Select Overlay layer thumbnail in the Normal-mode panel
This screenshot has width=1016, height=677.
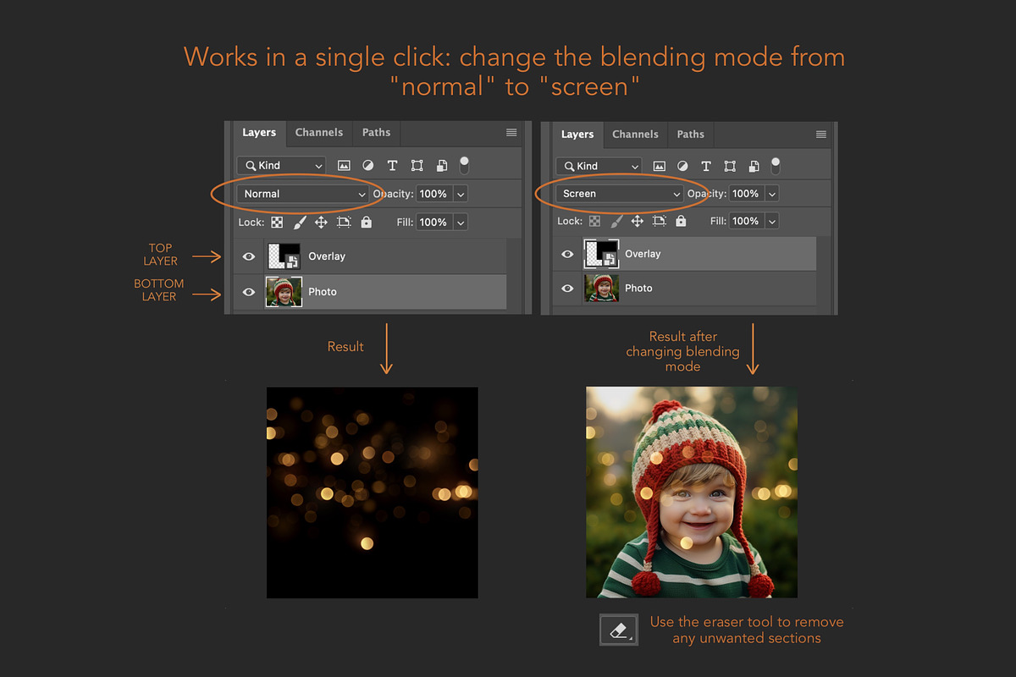pos(284,256)
